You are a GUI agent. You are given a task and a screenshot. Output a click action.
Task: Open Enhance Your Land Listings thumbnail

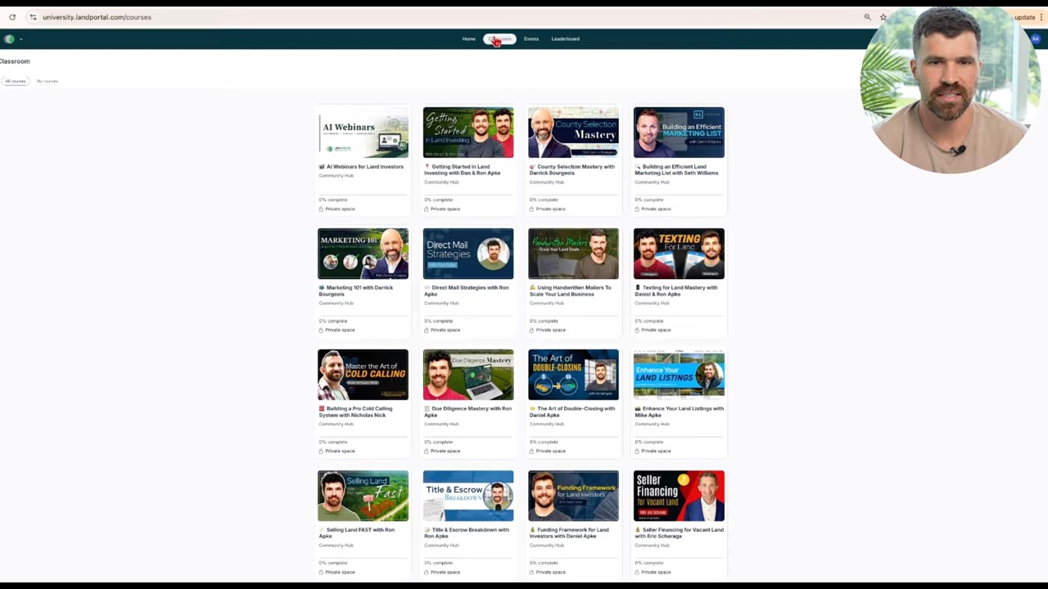[679, 375]
